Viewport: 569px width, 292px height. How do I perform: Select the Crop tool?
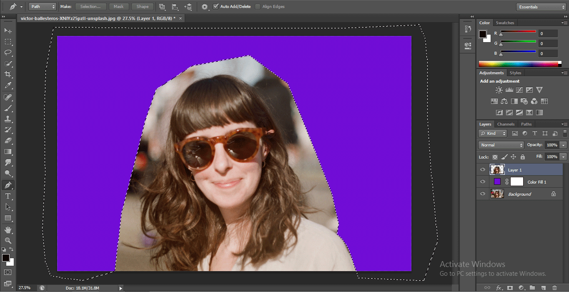click(8, 74)
